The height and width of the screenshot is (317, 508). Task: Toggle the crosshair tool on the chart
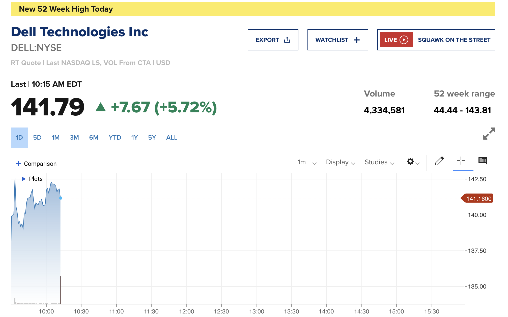click(x=461, y=161)
